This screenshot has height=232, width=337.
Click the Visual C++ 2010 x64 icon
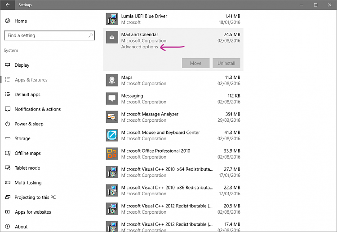pos(112,172)
